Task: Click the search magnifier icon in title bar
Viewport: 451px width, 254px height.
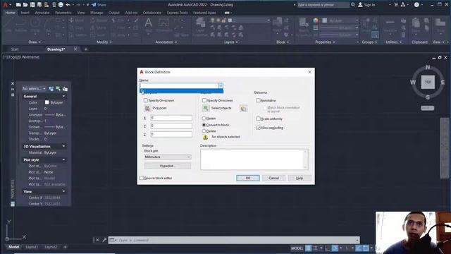Action: coord(353,5)
